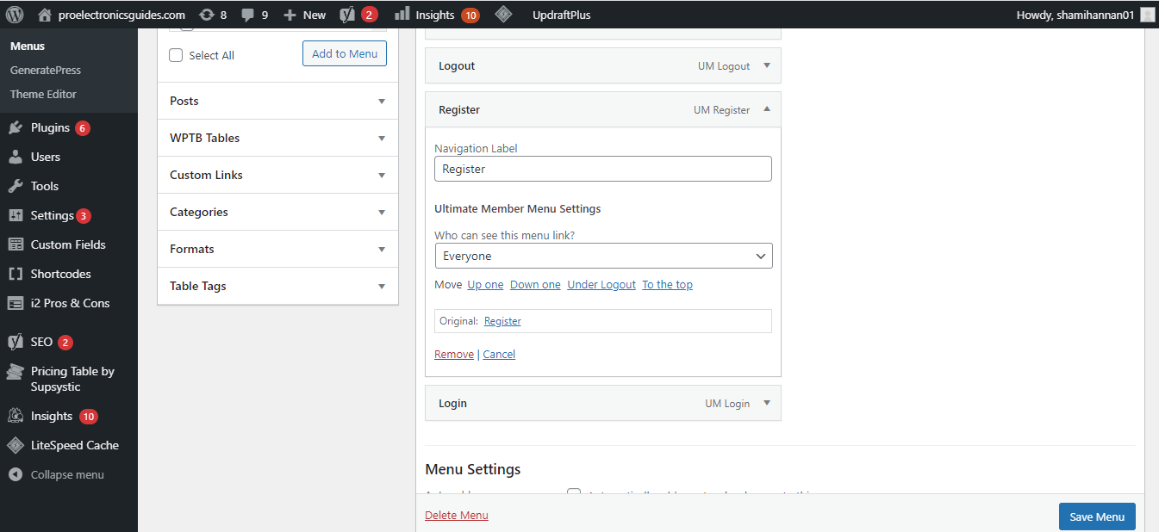
Task: Open GeneratePress submenu item
Action: [x=46, y=70]
